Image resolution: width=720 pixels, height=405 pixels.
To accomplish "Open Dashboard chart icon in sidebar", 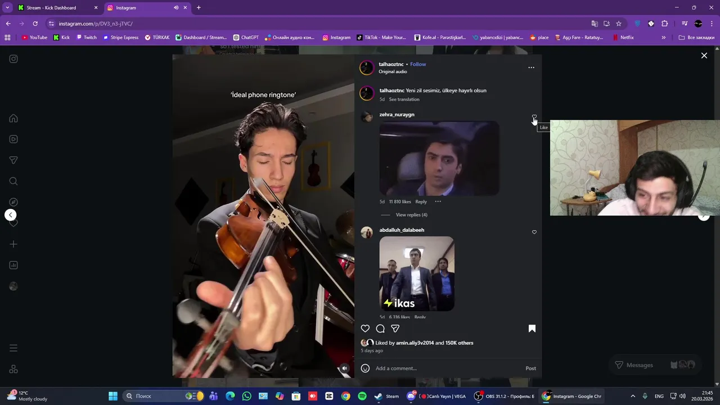I will [13, 265].
